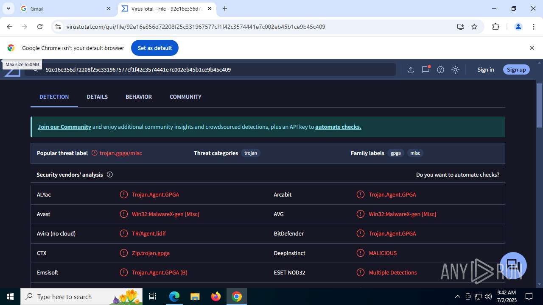Show hidden system tray icons
This screenshot has height=305, width=543.
(x=457, y=297)
